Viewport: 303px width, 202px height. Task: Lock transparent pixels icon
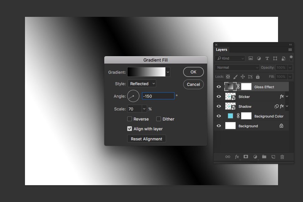click(228, 77)
